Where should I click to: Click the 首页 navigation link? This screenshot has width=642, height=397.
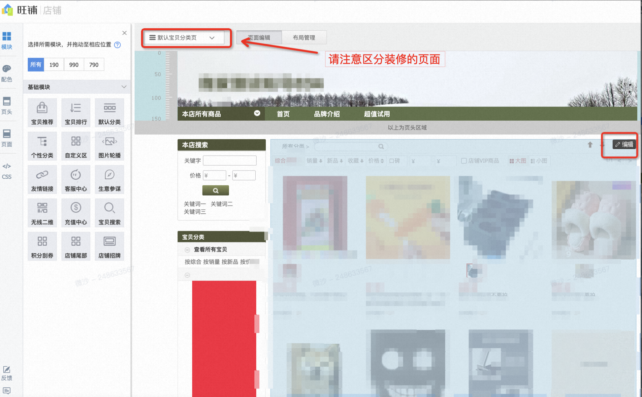click(x=283, y=114)
